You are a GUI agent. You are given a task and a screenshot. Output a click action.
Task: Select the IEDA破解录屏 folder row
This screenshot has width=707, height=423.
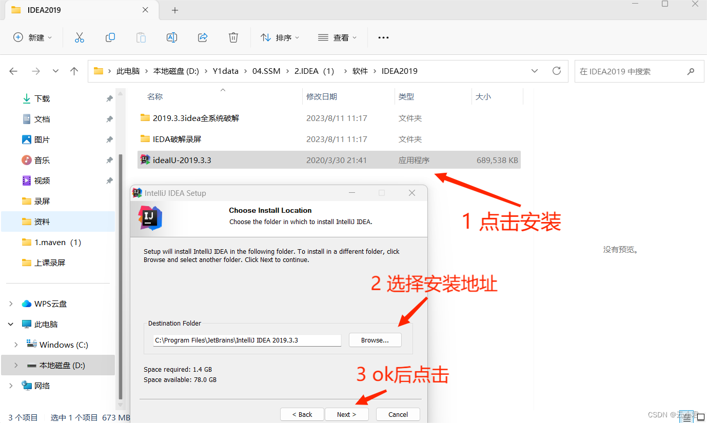coord(329,139)
